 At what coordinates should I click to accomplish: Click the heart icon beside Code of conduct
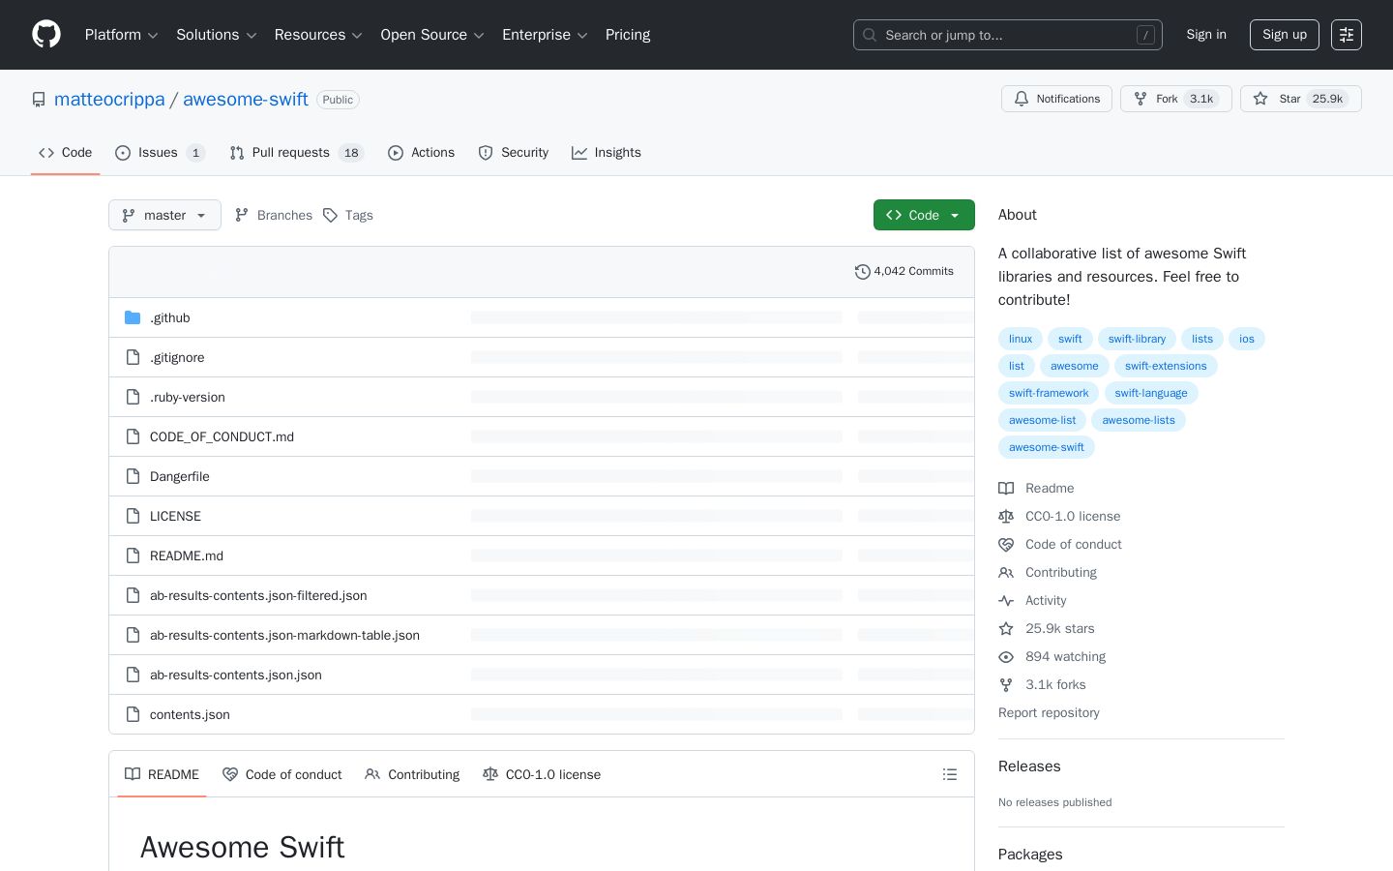pos(1006,545)
